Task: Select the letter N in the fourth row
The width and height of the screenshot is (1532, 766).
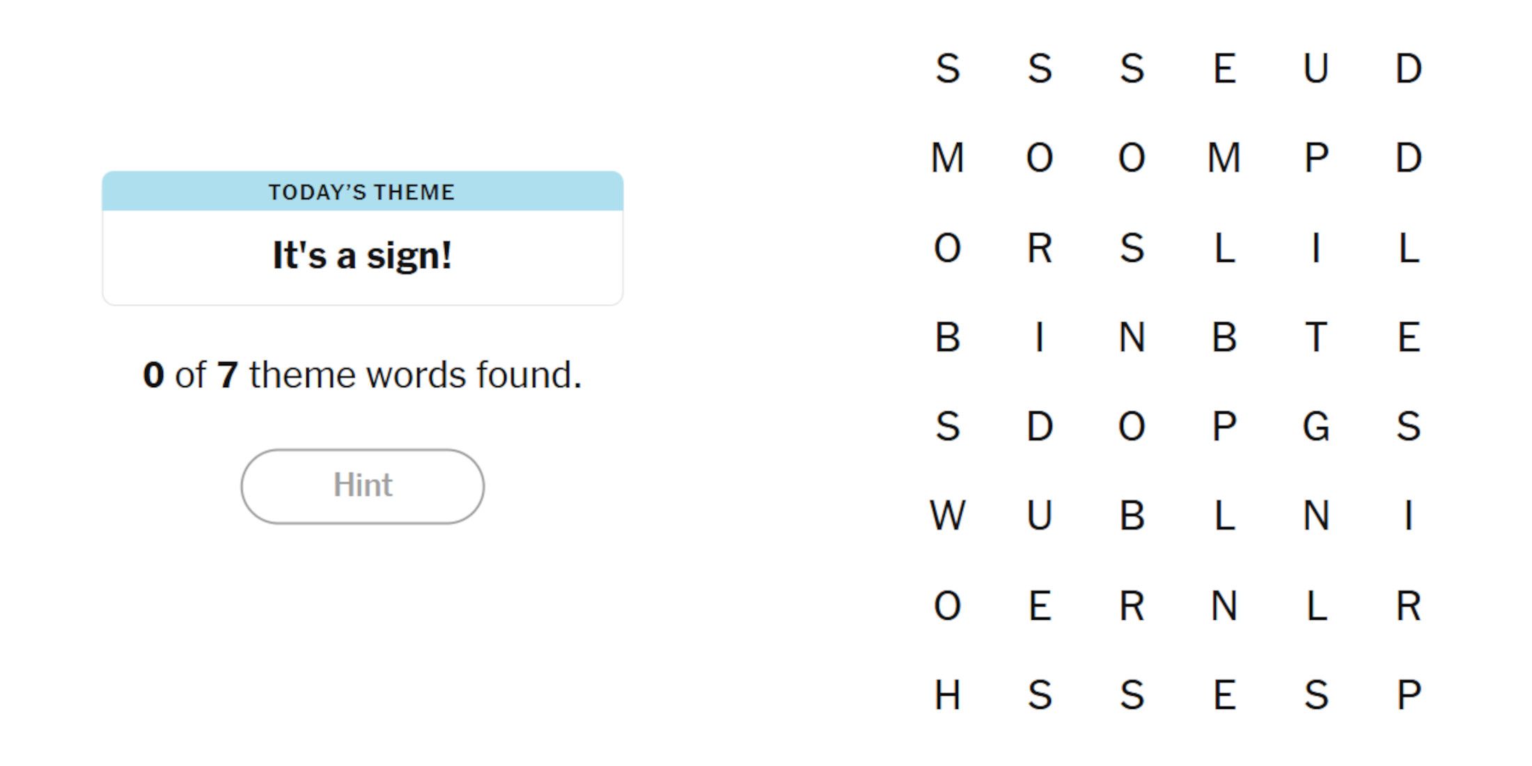Action: pos(1132,338)
